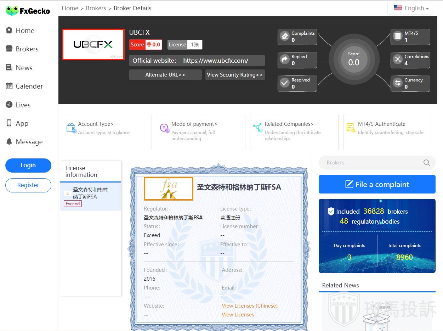
Task: Click the FxGecko frog logo
Action: 12,11
